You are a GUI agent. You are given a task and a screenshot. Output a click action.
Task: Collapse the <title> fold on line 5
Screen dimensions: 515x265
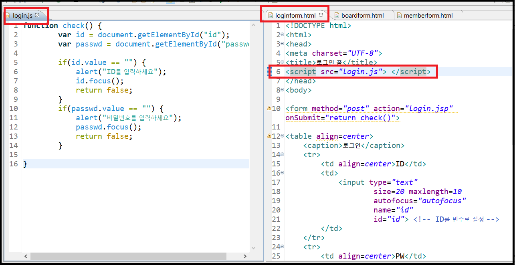[x=283, y=62]
